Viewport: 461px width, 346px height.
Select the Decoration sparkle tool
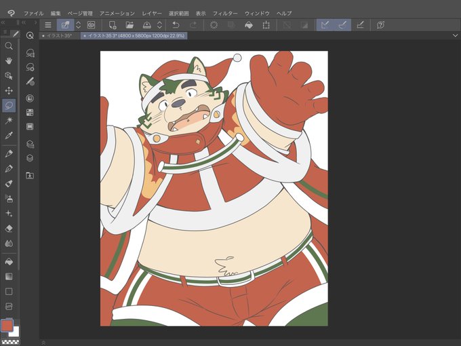9,214
